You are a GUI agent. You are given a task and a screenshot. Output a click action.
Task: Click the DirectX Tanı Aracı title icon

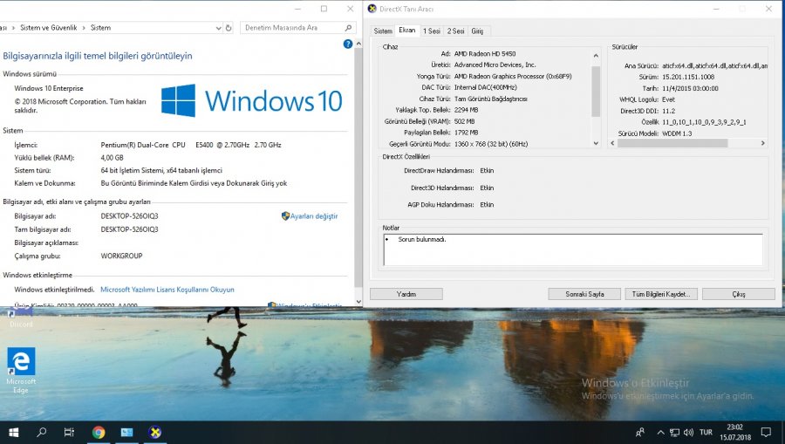tap(372, 9)
